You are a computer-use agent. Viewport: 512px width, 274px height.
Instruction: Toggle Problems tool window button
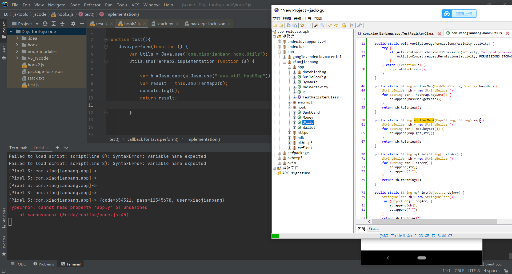tap(44, 264)
